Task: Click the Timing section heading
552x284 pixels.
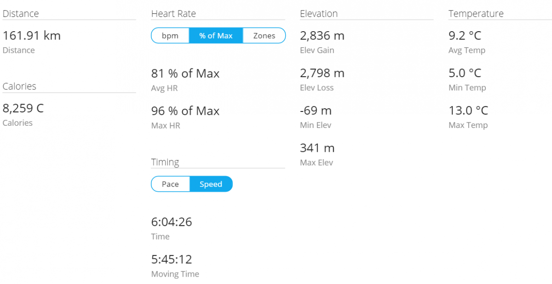Action: [x=165, y=162]
